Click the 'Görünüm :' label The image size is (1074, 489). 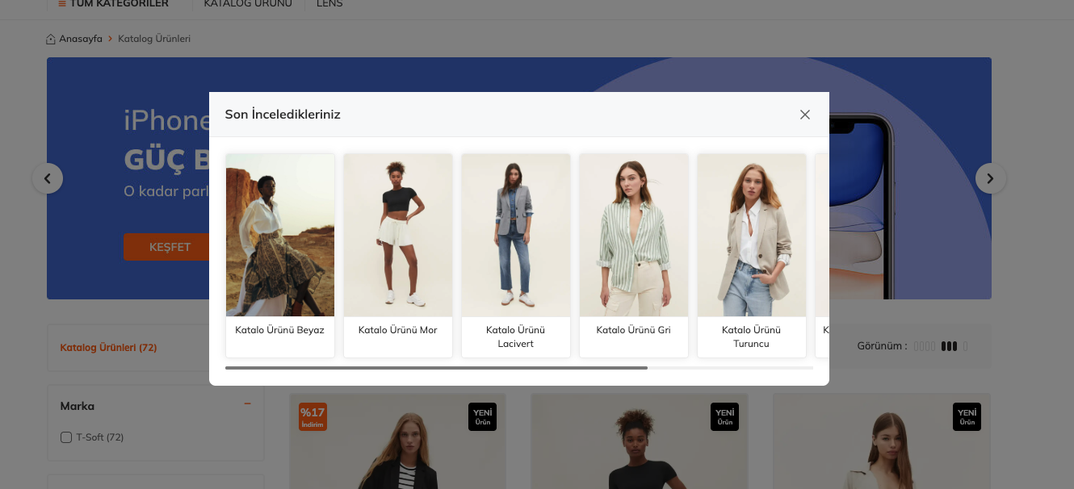click(883, 346)
